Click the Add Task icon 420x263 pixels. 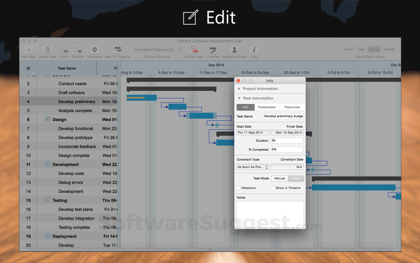coord(28,49)
